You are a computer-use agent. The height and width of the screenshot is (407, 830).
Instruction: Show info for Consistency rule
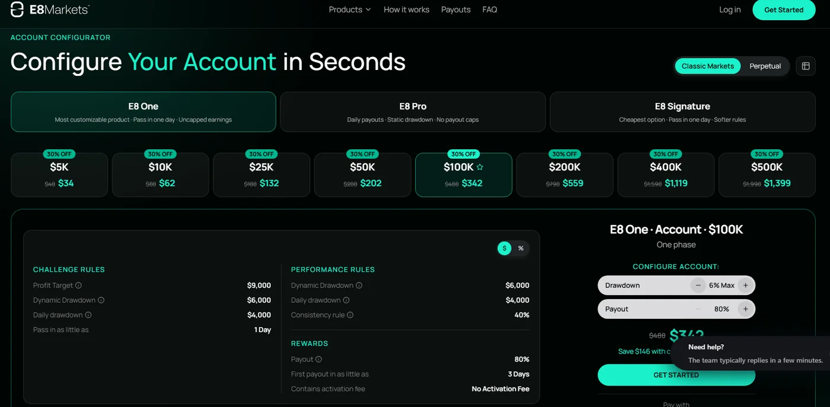coord(350,315)
